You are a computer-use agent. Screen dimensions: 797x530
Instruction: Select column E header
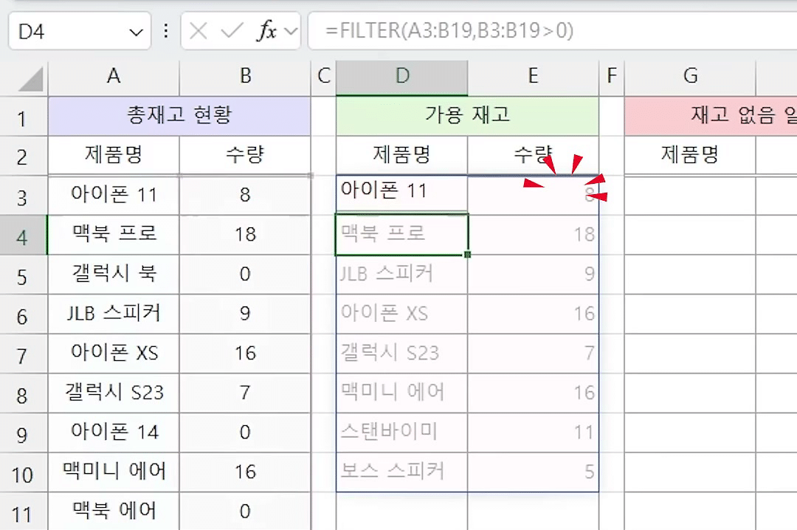[533, 76]
